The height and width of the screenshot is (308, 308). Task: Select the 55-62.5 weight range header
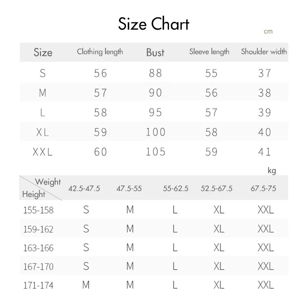(x=176, y=189)
